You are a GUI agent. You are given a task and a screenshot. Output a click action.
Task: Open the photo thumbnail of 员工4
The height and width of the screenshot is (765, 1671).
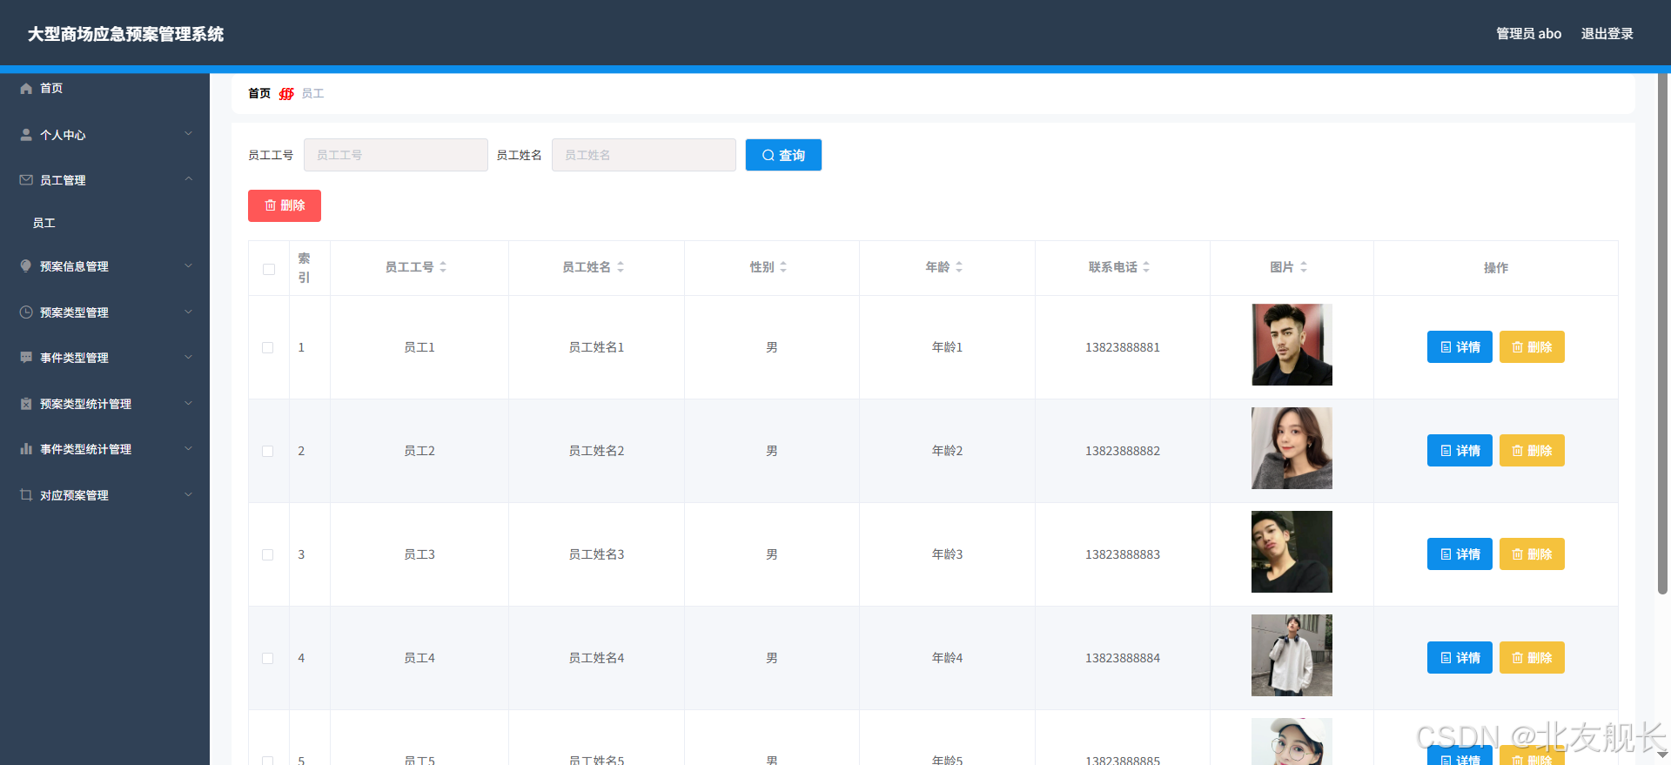(1292, 655)
